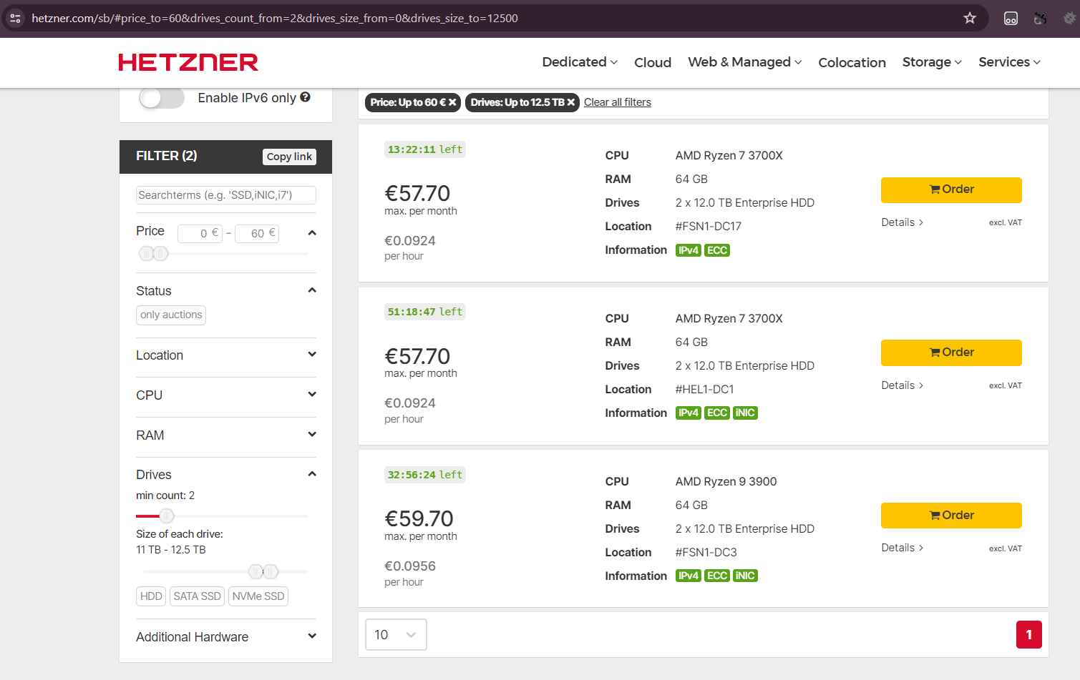Click the ECC badge on the FSN1-DC17 server
The width and height of the screenshot is (1080, 680).
coord(717,250)
